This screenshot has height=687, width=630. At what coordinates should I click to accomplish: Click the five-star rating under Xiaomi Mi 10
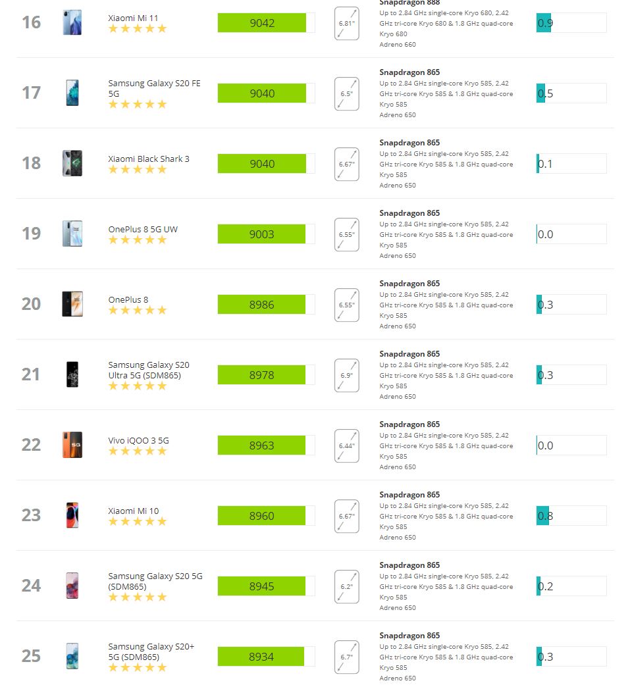click(138, 521)
